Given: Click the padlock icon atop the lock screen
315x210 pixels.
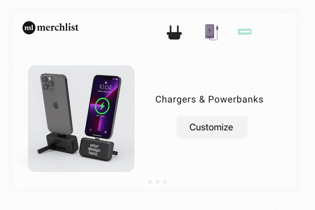Looking at the screenshot, I should (106, 82).
